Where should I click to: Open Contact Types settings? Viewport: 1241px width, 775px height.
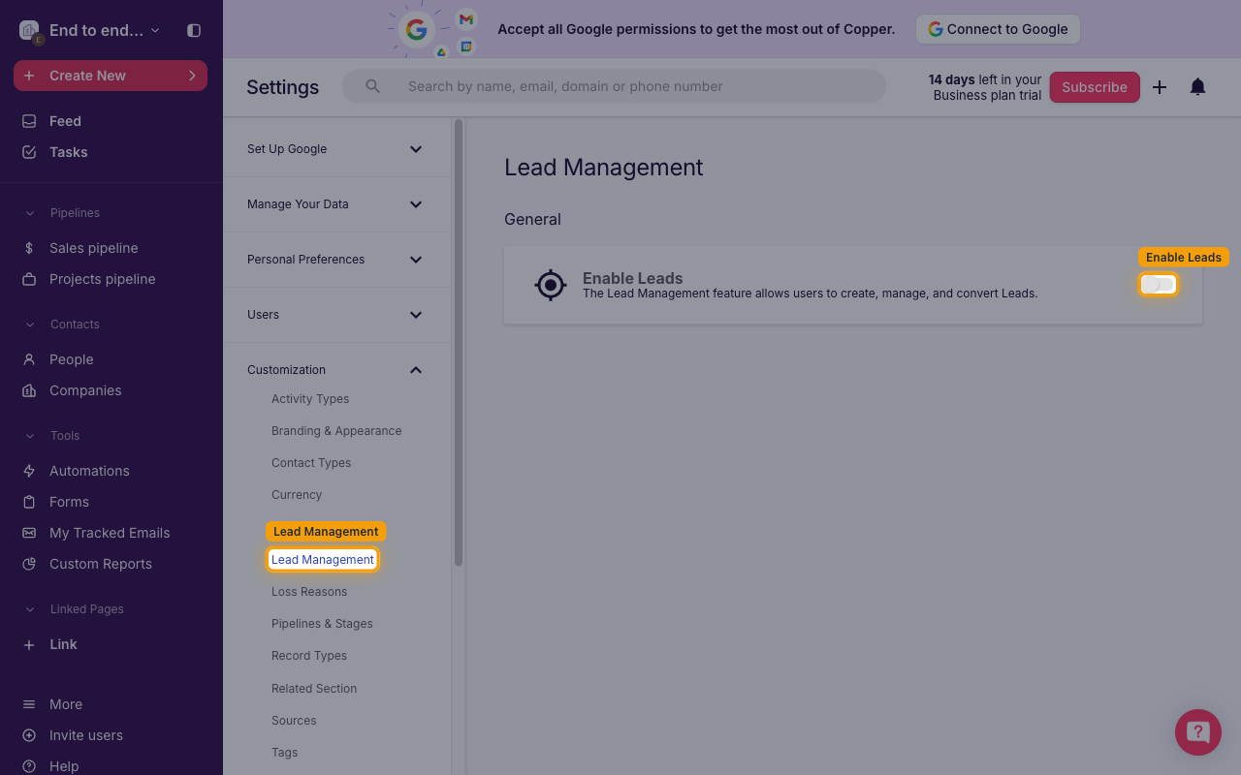311,463
